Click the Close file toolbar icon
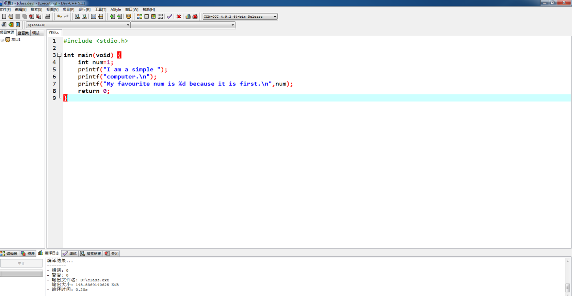 point(32,16)
